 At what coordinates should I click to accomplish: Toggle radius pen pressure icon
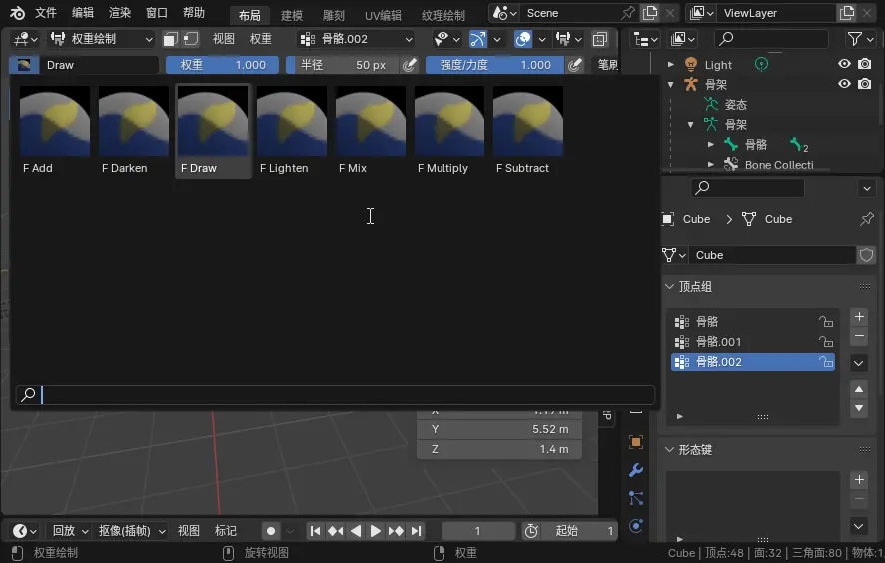click(x=409, y=65)
